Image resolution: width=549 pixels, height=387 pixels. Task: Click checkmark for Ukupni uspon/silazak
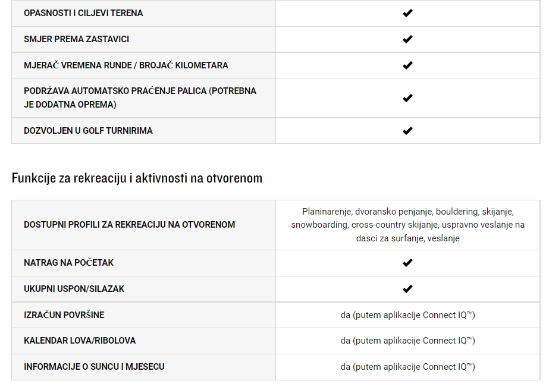(407, 289)
